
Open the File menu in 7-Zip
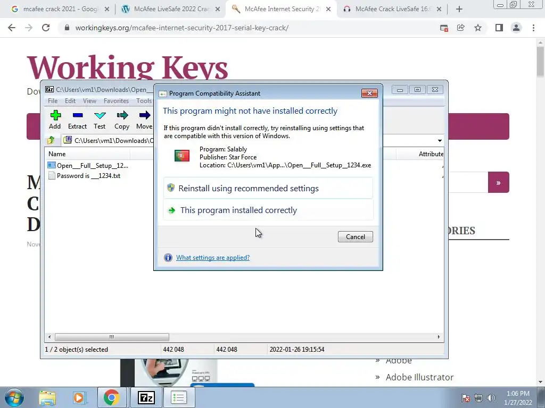[x=53, y=100]
